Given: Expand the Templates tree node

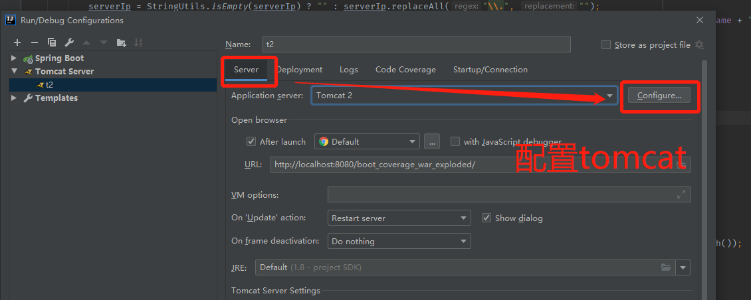Looking at the screenshot, I should [x=14, y=98].
